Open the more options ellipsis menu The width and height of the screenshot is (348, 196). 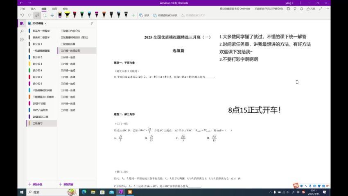click(x=327, y=9)
